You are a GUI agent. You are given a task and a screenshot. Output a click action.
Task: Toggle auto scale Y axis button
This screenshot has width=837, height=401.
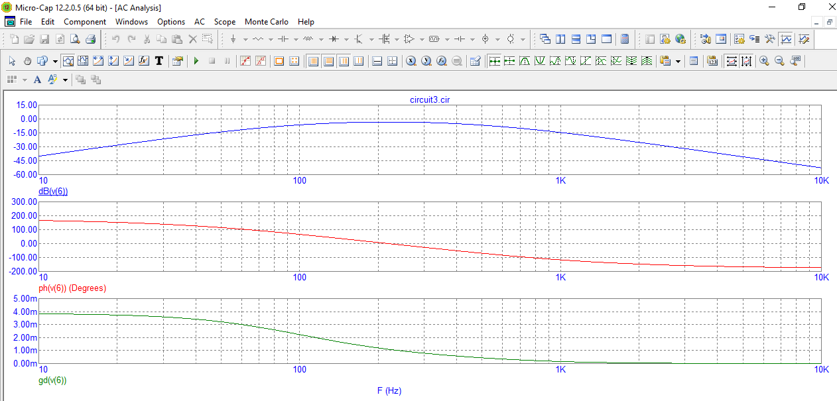coord(747,61)
